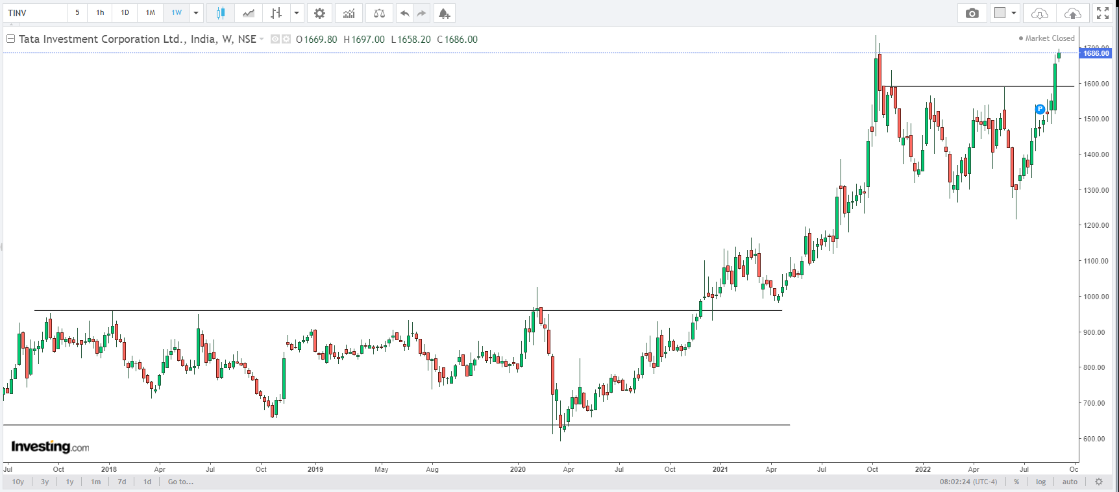Viewport: 1119px width, 492px height.
Task: Select the horizontal resistance line near 960
Action: (x=408, y=310)
